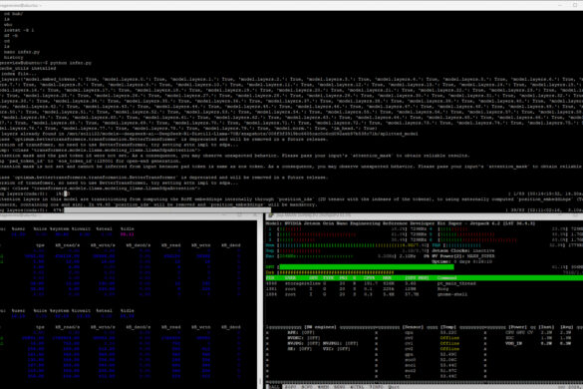Select the pt_main_thread process row

(425, 283)
